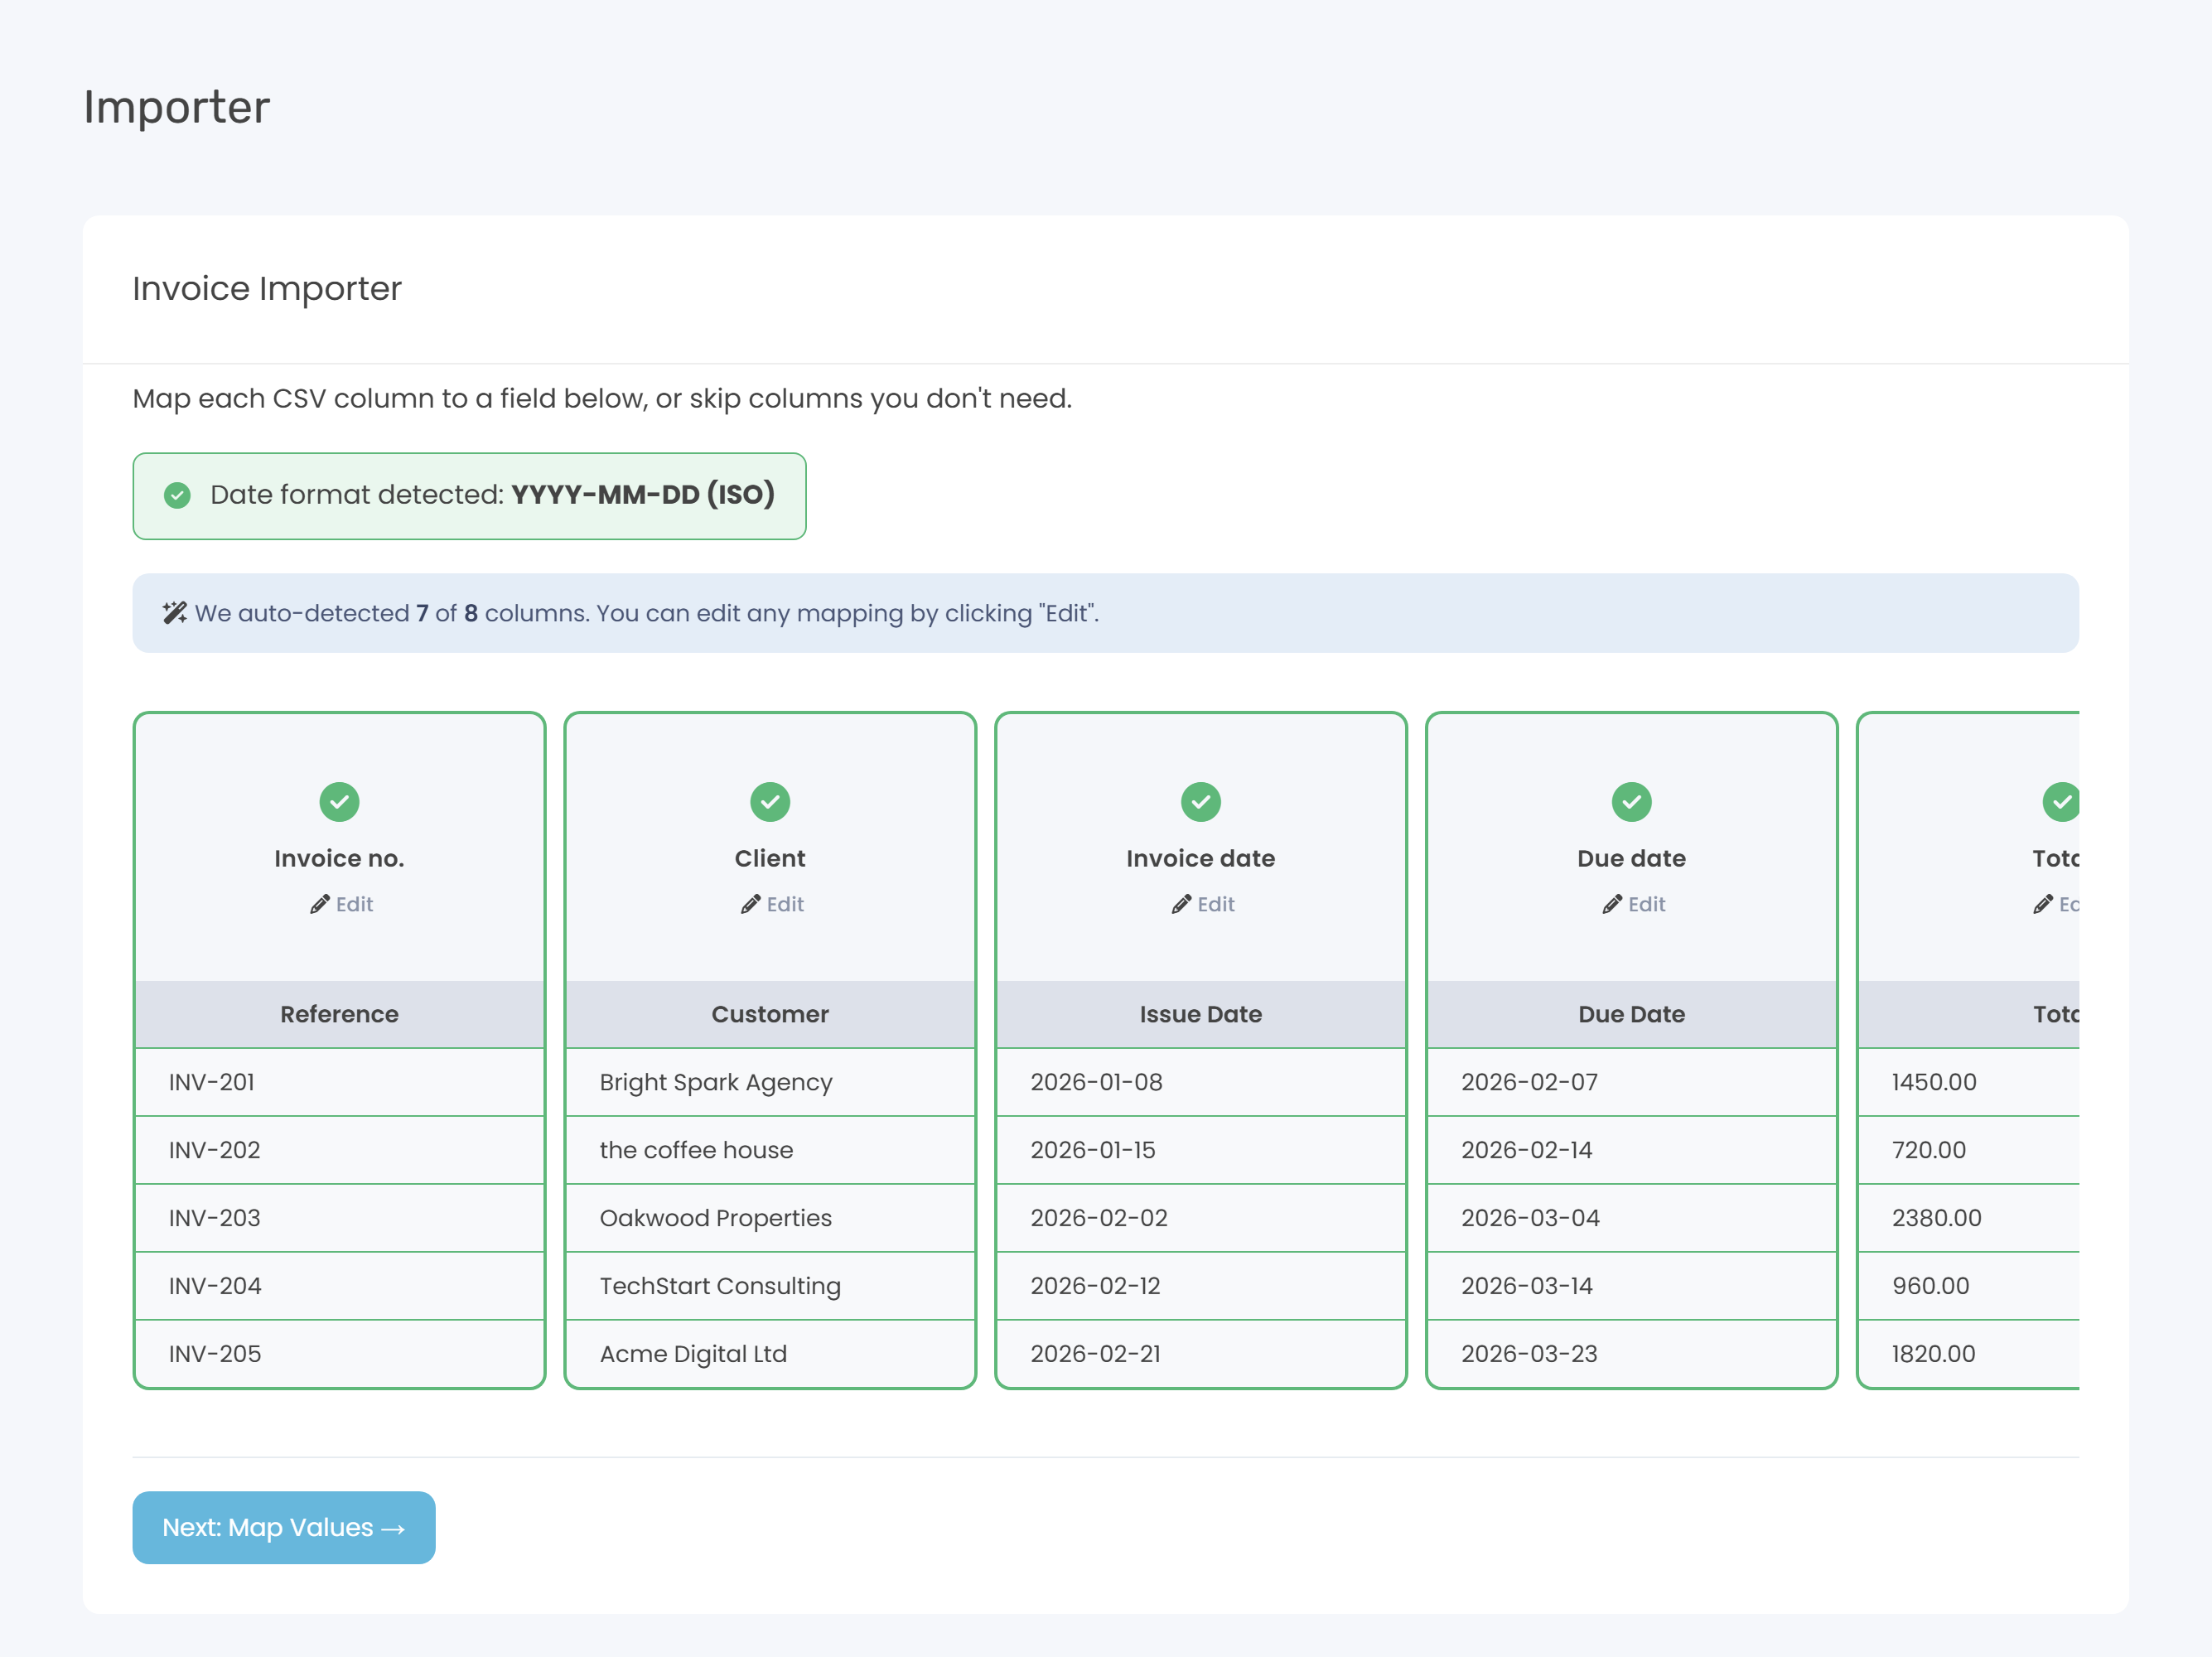This screenshot has height=1657, width=2212.
Task: Click the Oakwood Properties cell
Action: pyautogui.click(x=770, y=1218)
